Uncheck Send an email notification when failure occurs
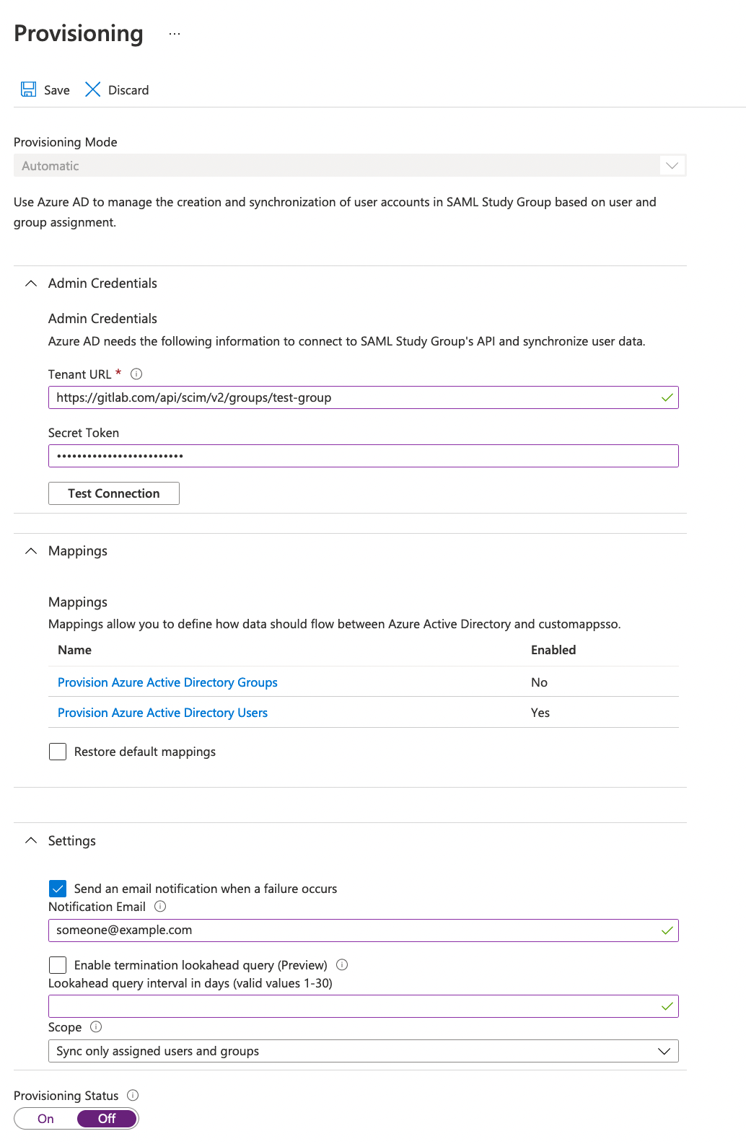The image size is (746, 1144). 57,889
